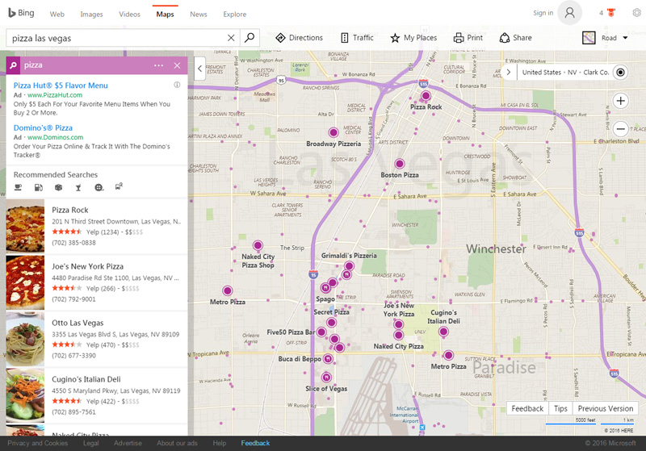Select the Buca di Beppo map pin

point(328,359)
